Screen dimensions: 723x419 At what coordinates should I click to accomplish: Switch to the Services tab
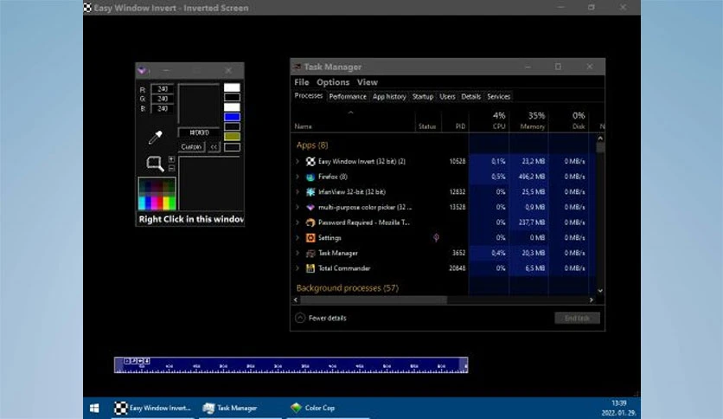pos(498,96)
